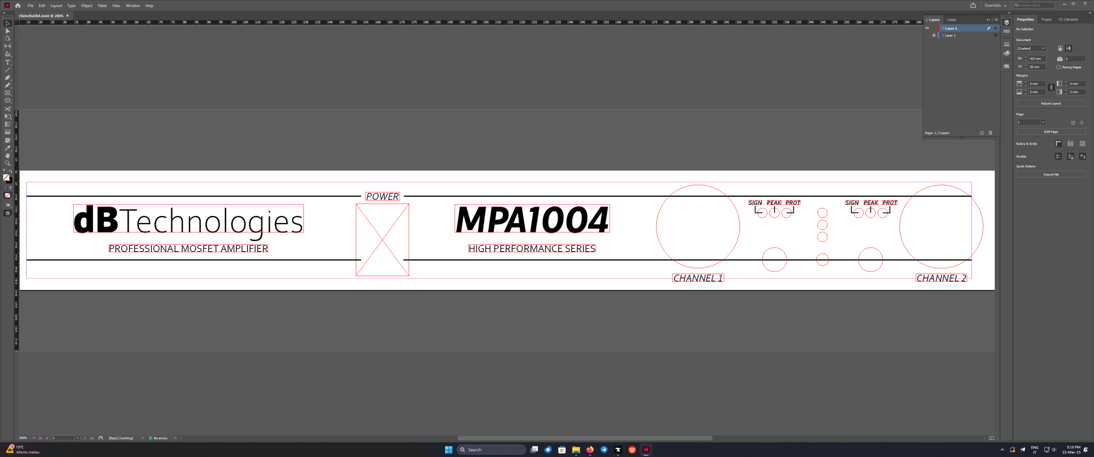
Task: Toggle document grid display
Action: (1082, 143)
